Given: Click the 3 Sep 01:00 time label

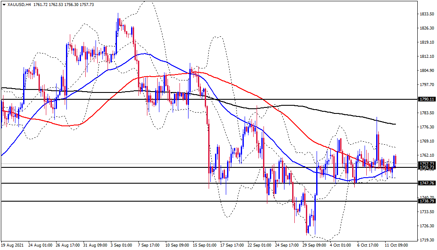Looking at the screenshot, I should pos(121,245).
